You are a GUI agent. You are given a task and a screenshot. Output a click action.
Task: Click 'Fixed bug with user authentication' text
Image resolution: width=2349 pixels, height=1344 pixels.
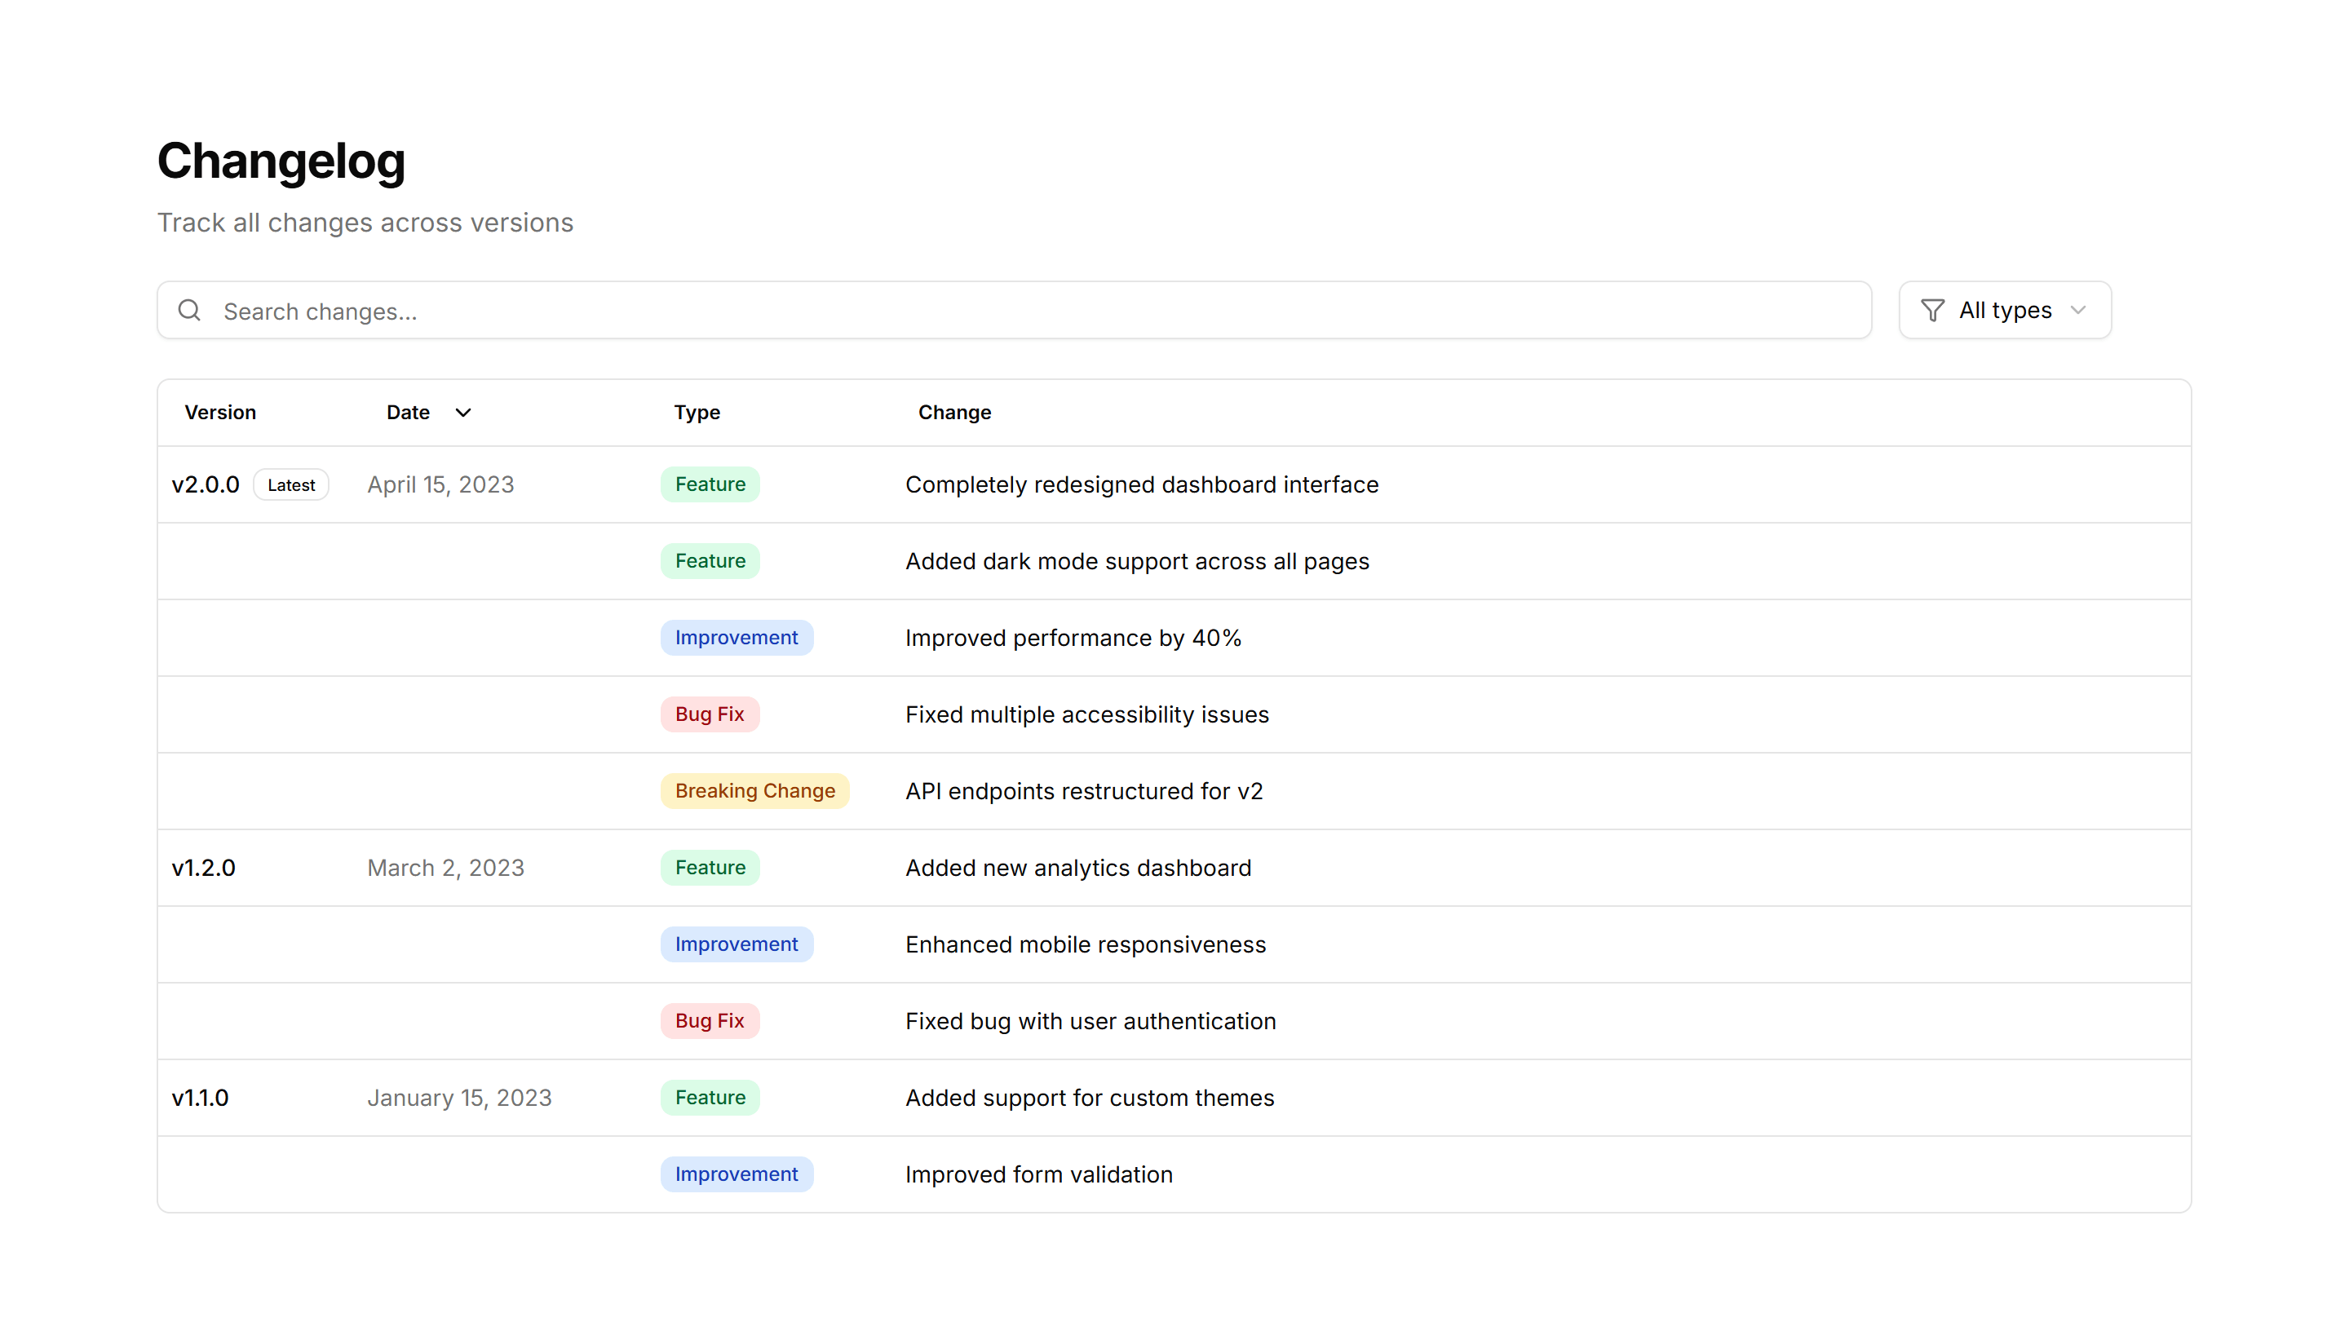(x=1091, y=1021)
